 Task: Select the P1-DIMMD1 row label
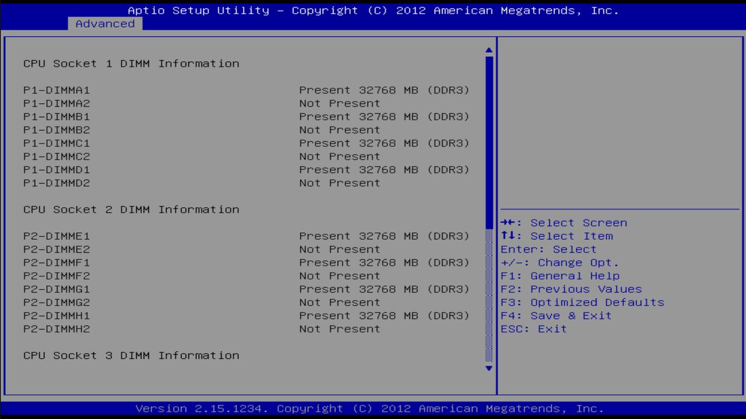pos(57,170)
